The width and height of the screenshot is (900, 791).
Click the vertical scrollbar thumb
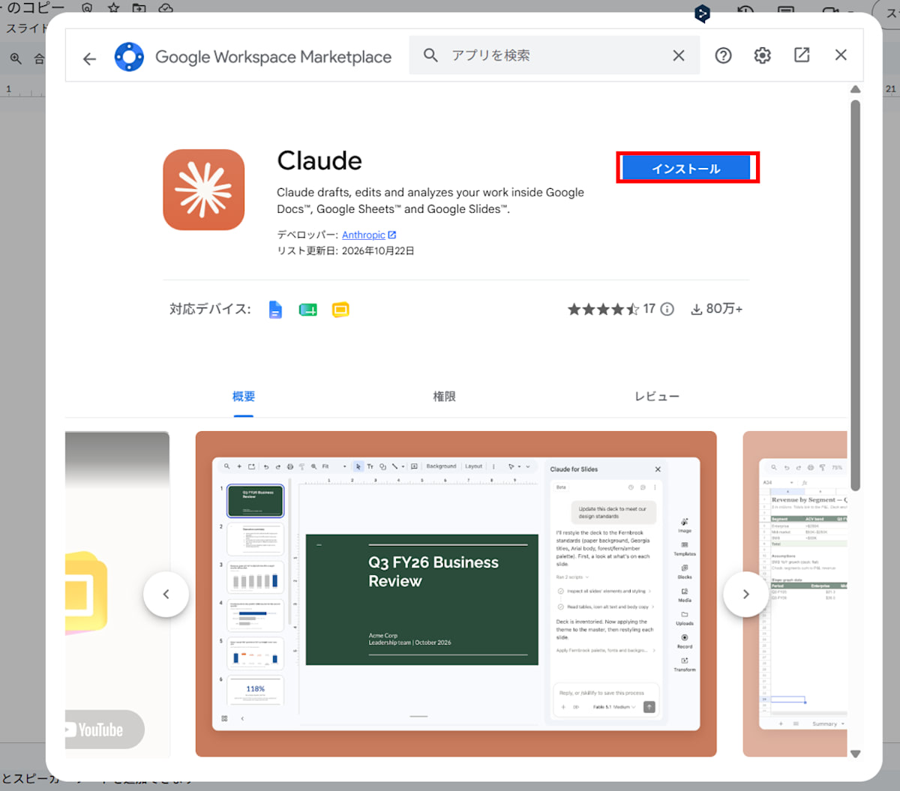coord(855,296)
